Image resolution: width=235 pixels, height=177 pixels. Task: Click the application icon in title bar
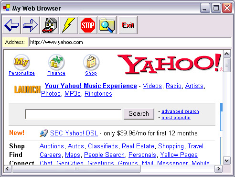coord(7,8)
